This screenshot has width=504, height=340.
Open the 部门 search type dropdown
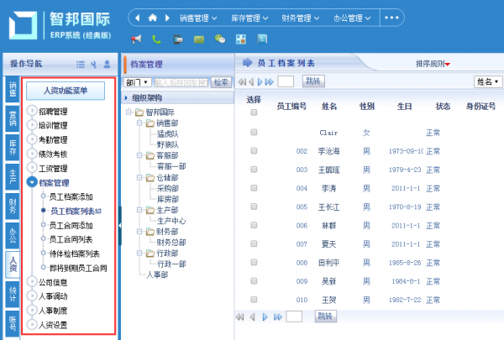137,82
